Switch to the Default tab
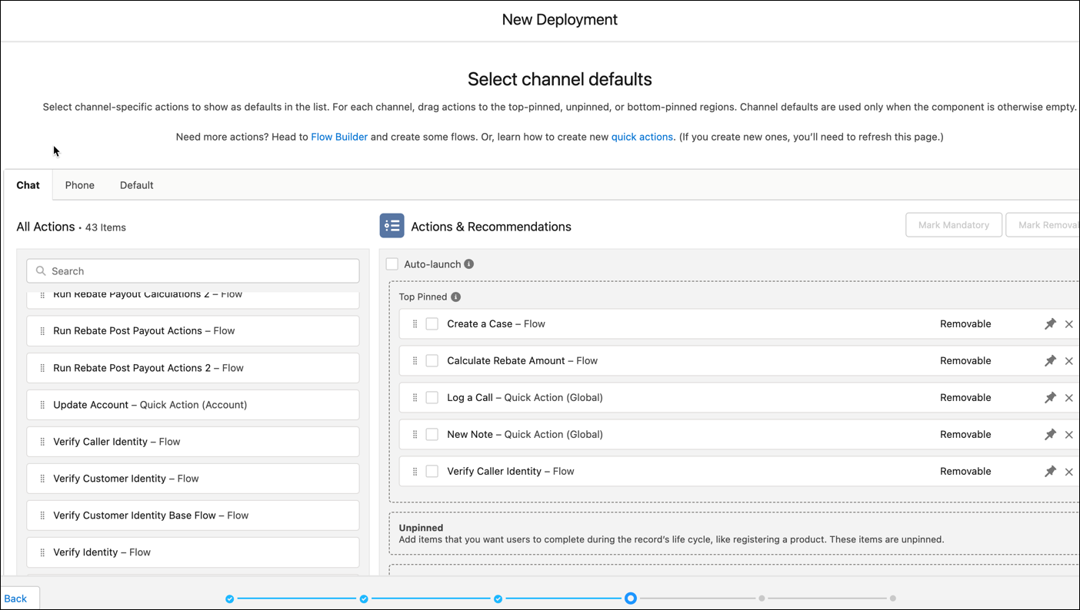 (x=136, y=185)
